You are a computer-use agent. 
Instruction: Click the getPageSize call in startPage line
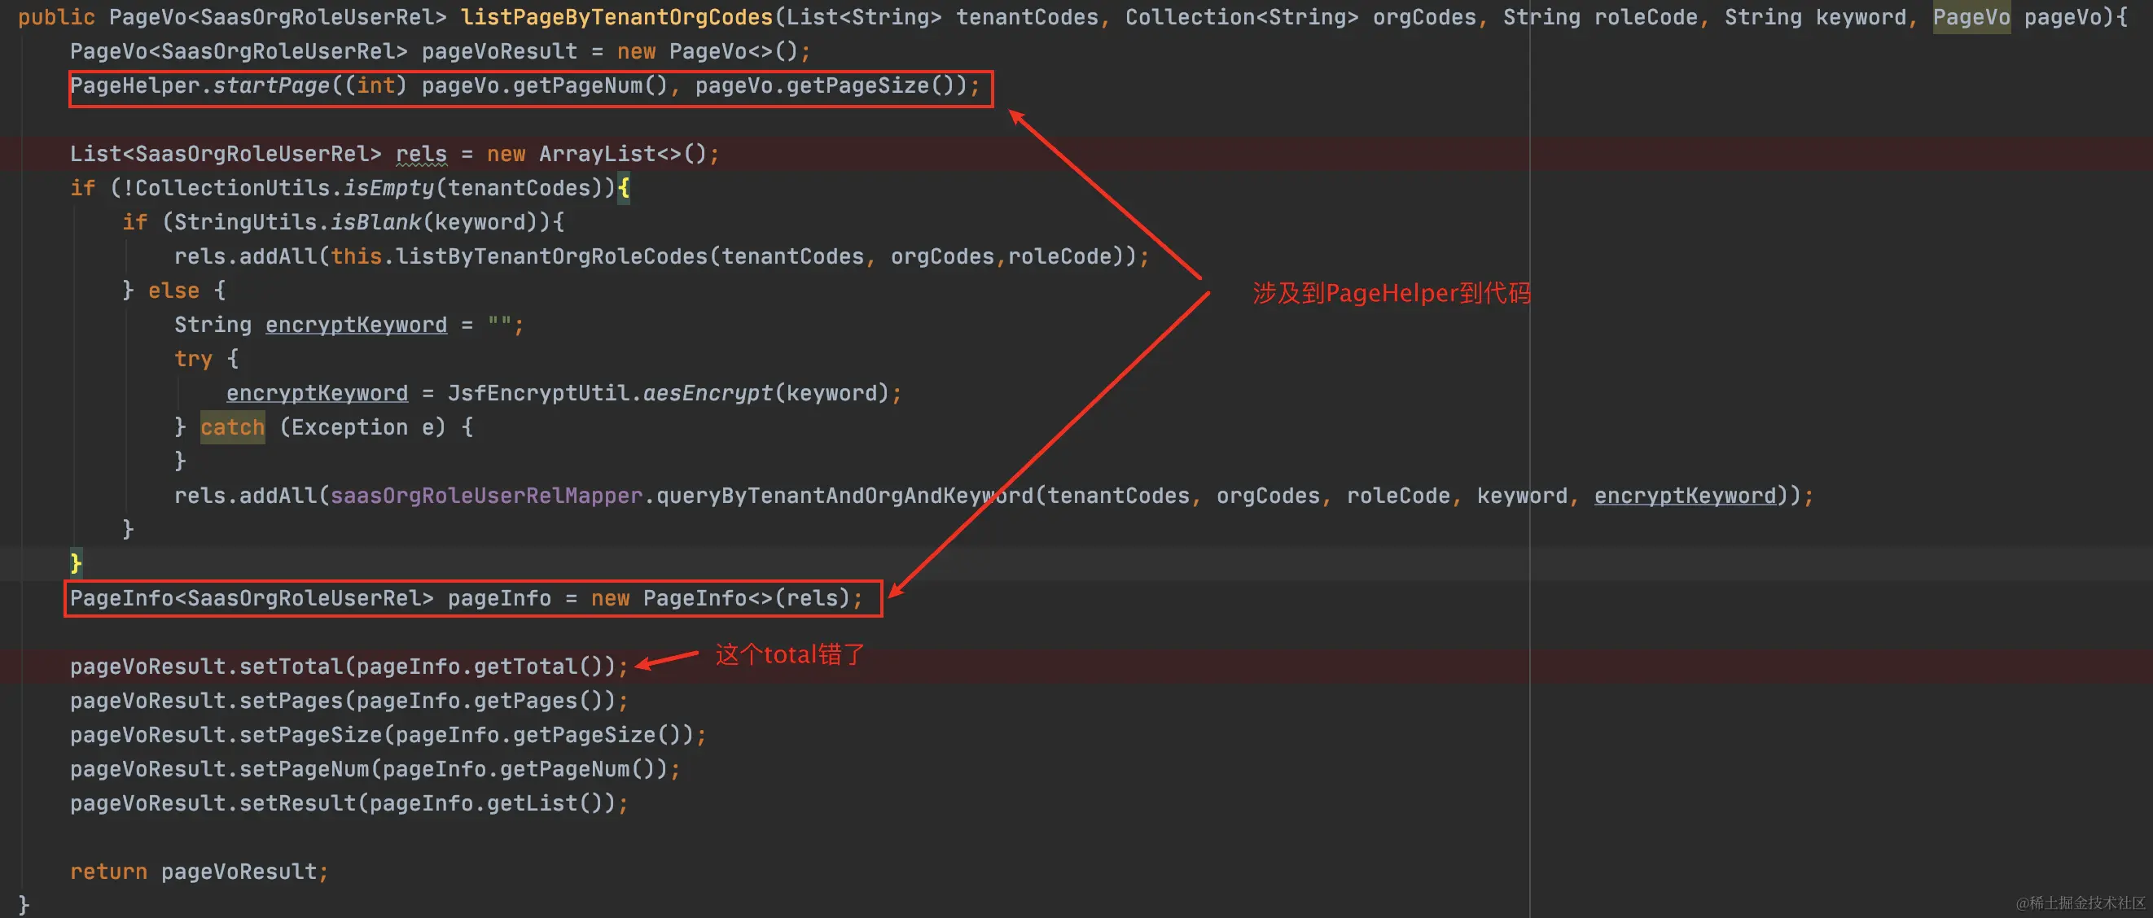tap(857, 86)
